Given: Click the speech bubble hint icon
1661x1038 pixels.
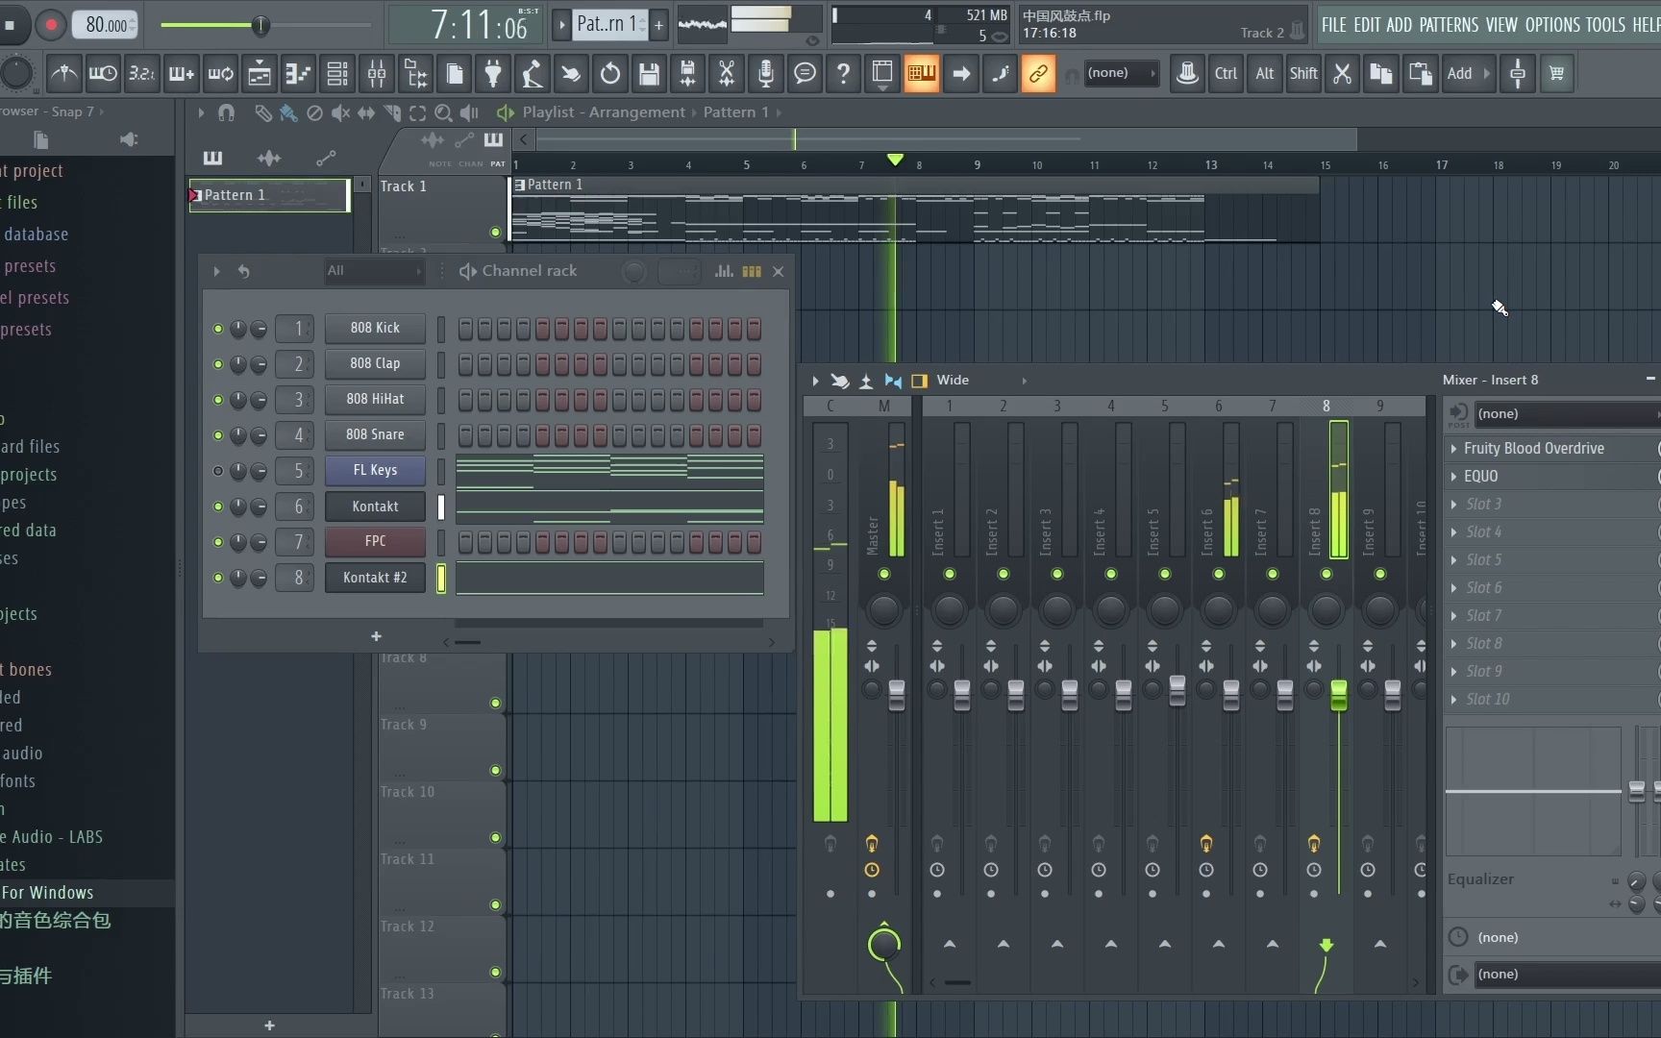Looking at the screenshot, I should tap(805, 73).
